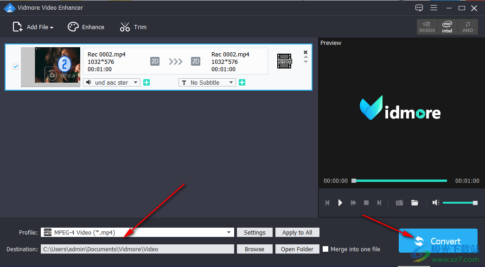Enable Merge into one file
Viewport: 485px width, 267px height.
click(x=325, y=249)
